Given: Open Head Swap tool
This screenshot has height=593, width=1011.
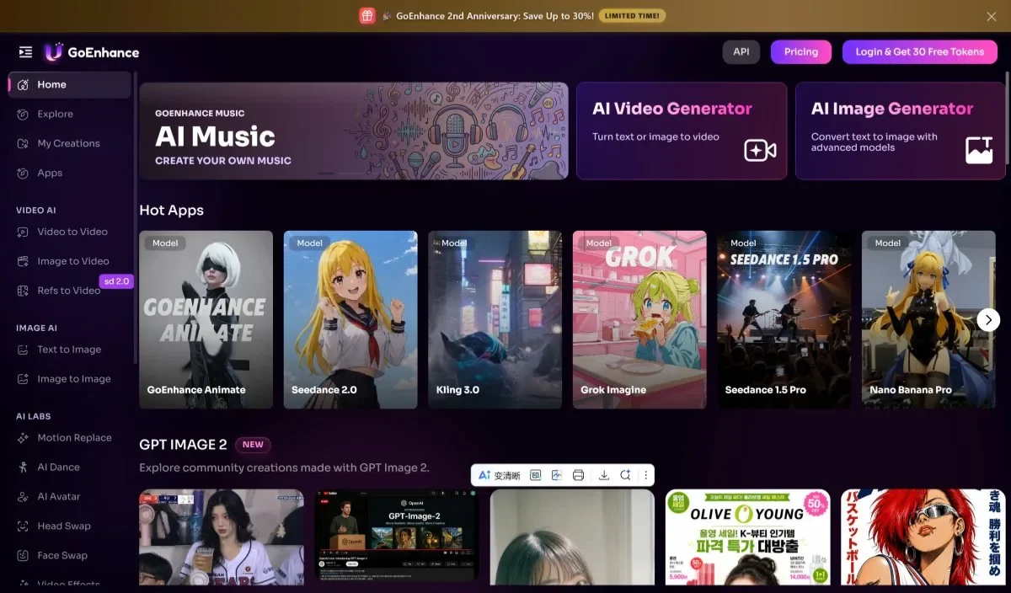Looking at the screenshot, I should (x=70, y=526).
